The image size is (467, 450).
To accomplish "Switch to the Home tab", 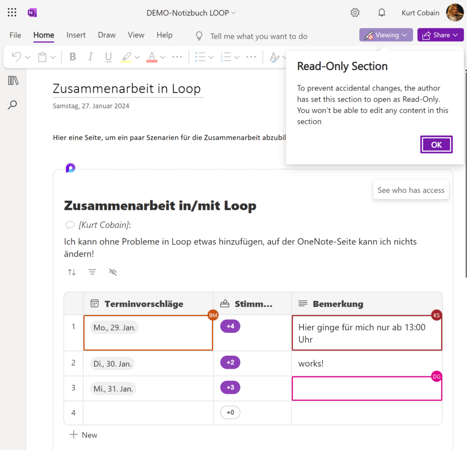I will click(x=44, y=35).
